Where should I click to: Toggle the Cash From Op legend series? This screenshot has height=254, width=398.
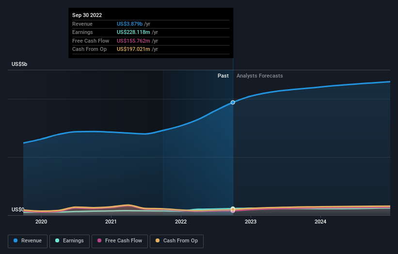point(176,241)
